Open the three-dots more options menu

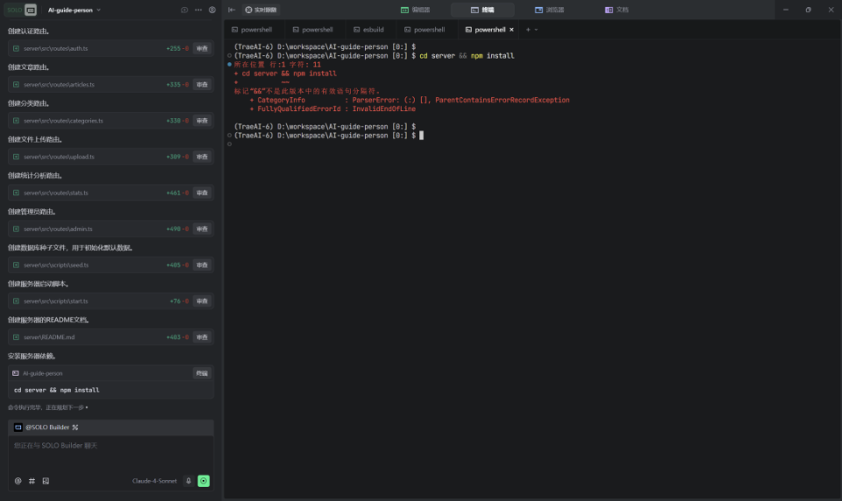198,10
